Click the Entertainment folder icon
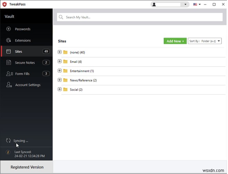The image size is (228, 174). (x=65, y=71)
